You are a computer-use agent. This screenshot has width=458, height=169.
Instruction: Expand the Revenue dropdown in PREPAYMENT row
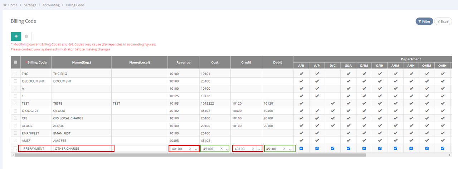pyautogui.click(x=196, y=149)
